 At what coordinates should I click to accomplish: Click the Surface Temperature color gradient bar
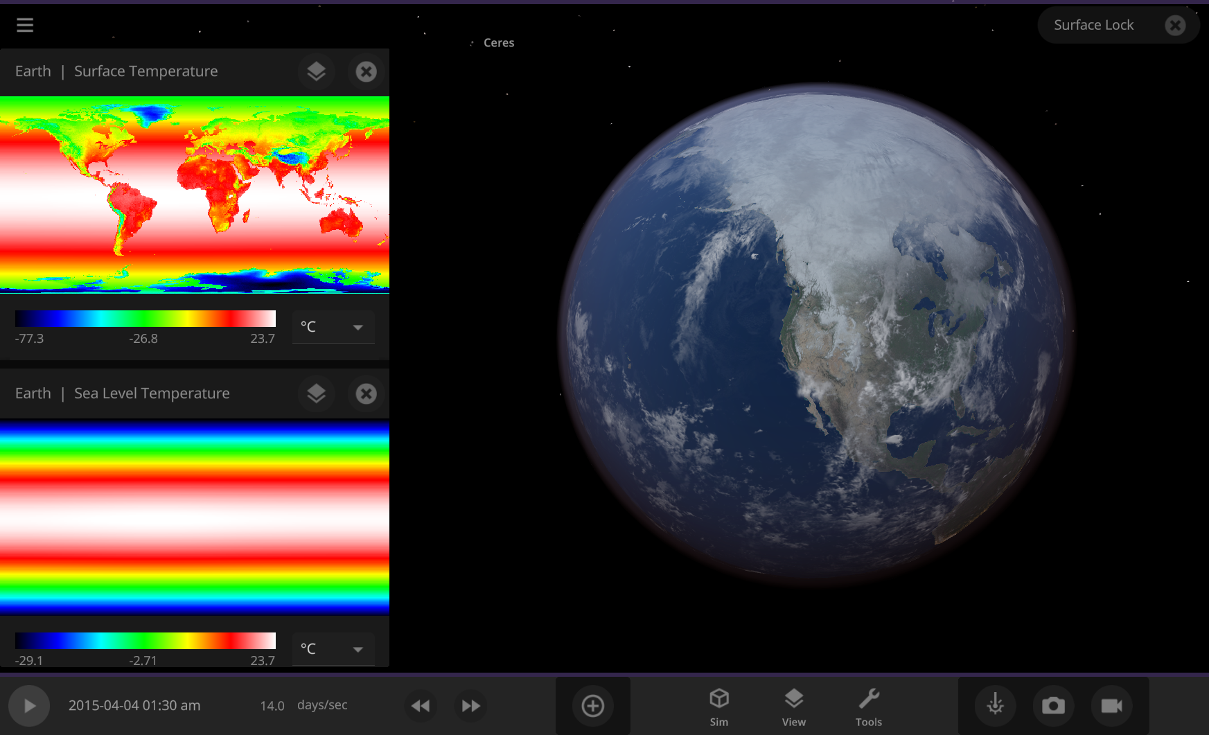coord(145,318)
